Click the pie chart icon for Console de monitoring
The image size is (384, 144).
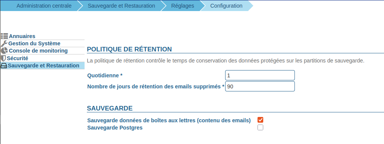point(4,51)
